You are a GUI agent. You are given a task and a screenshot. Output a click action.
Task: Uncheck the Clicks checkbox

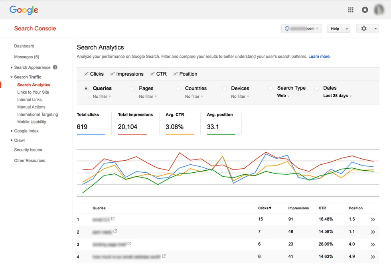tap(86, 74)
